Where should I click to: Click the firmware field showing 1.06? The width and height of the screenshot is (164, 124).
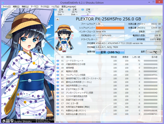(x=110, y=24)
